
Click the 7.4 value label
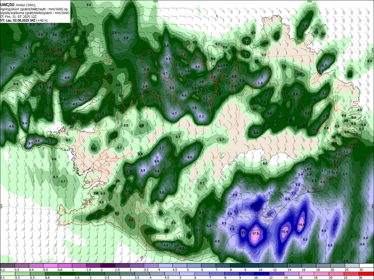(x=235, y=195)
